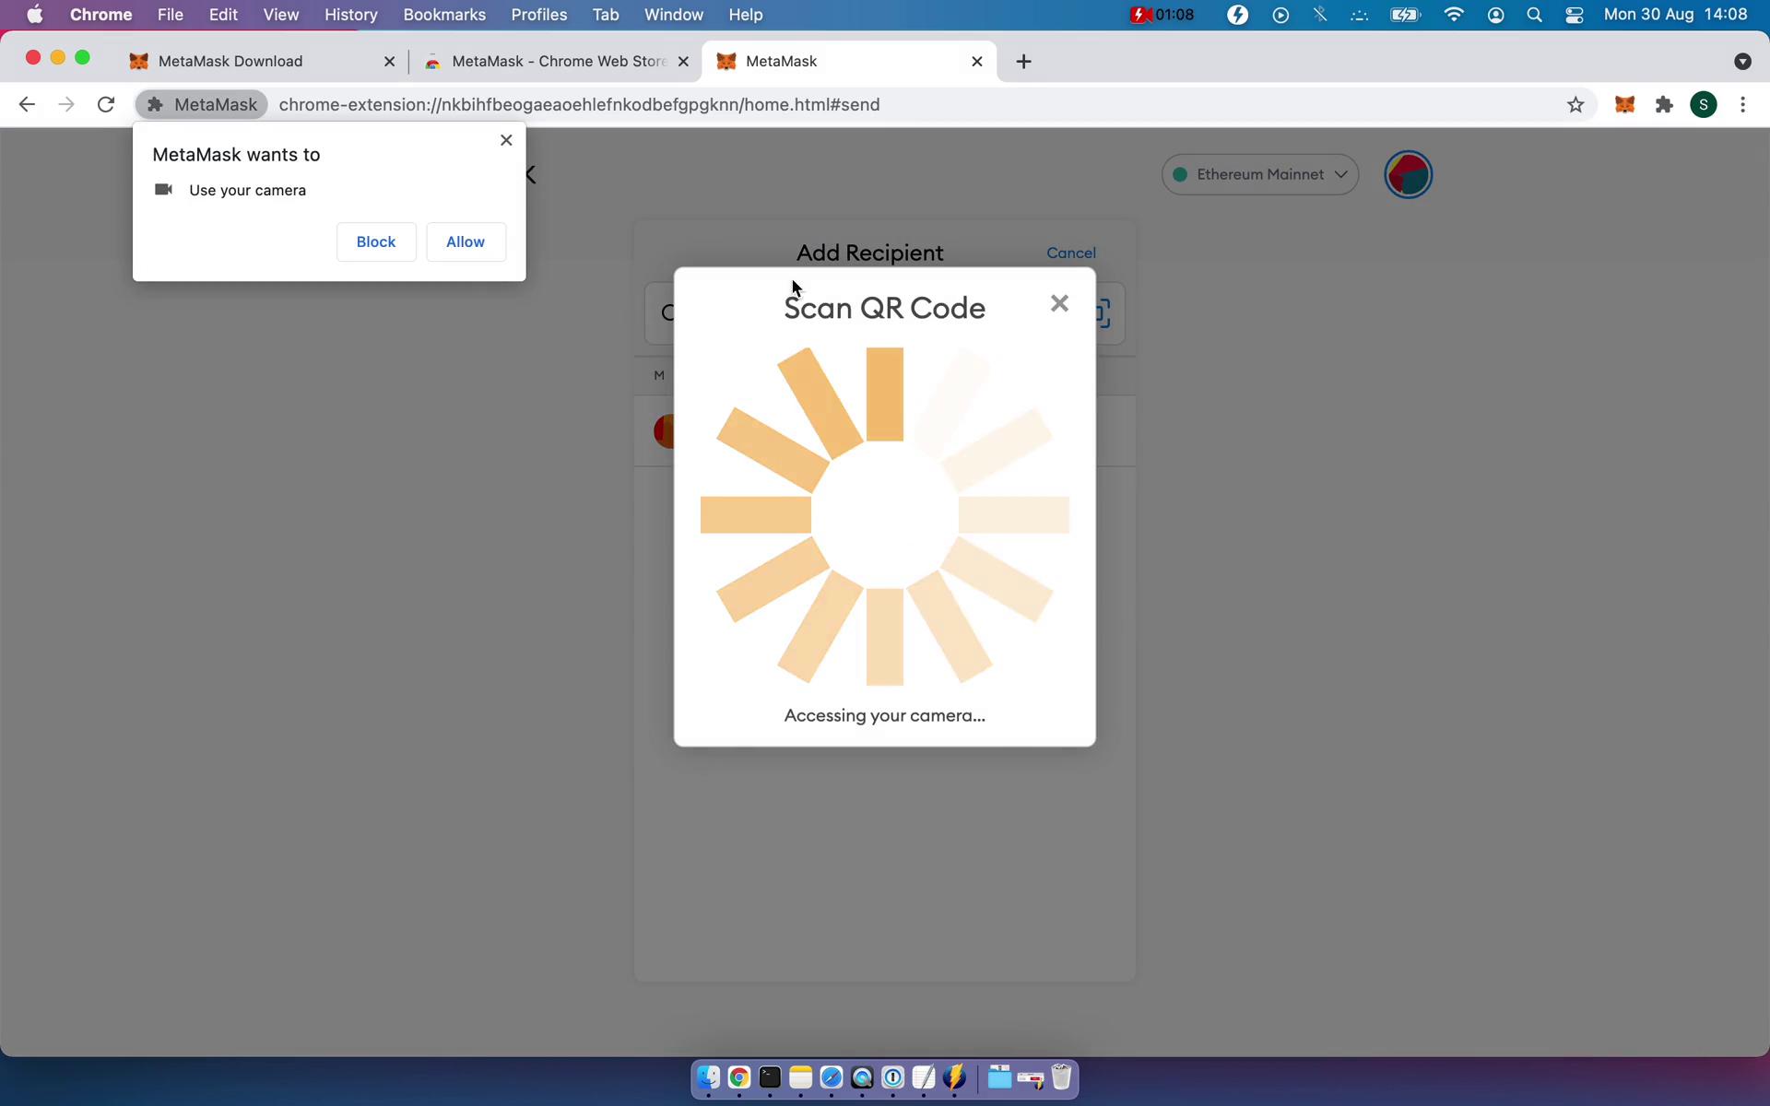Click the camera icon in permission prompt
1770x1106 pixels.
pyautogui.click(x=163, y=189)
